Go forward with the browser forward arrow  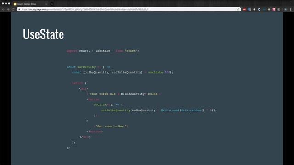[x=8, y=9]
